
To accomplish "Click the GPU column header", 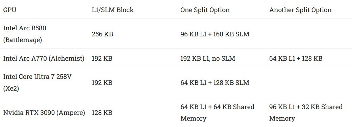I will click(10, 10).
